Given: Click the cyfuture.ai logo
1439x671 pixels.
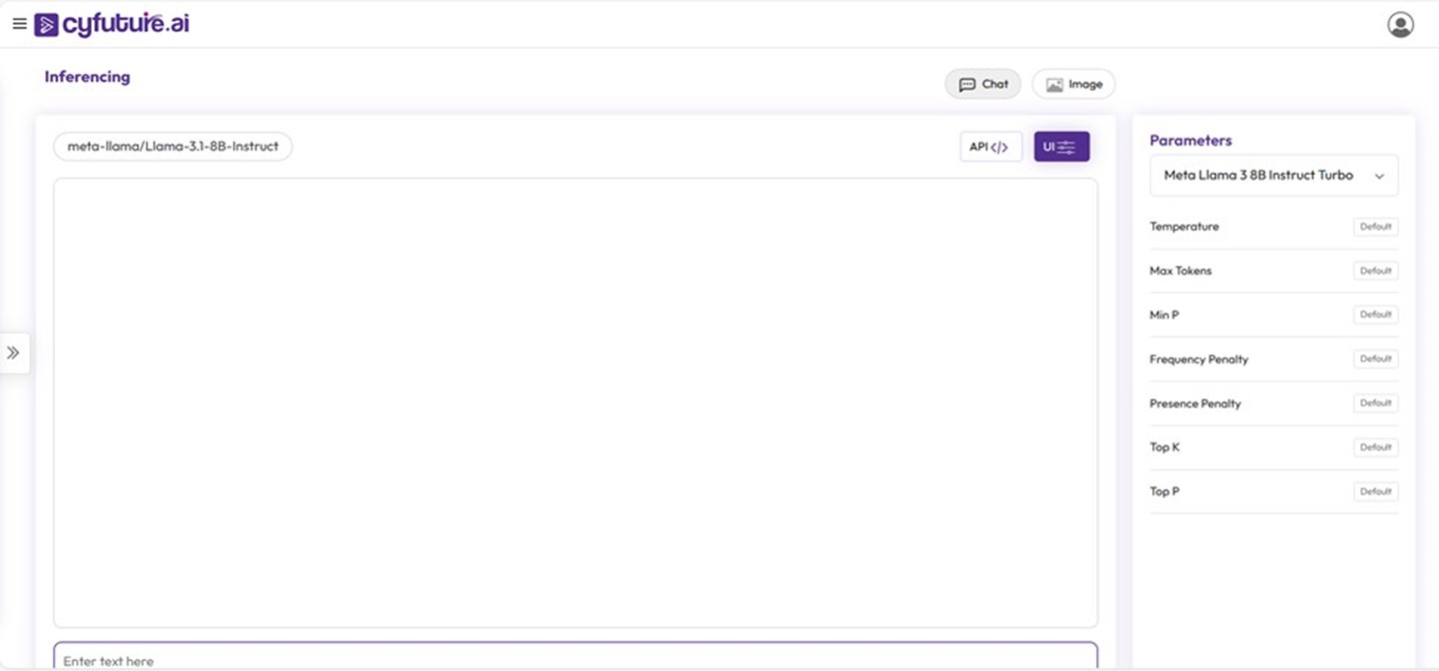Looking at the screenshot, I should 112,24.
